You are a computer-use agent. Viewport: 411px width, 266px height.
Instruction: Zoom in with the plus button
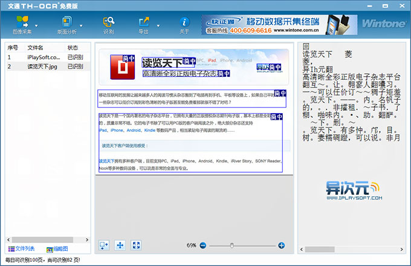click(x=281, y=245)
